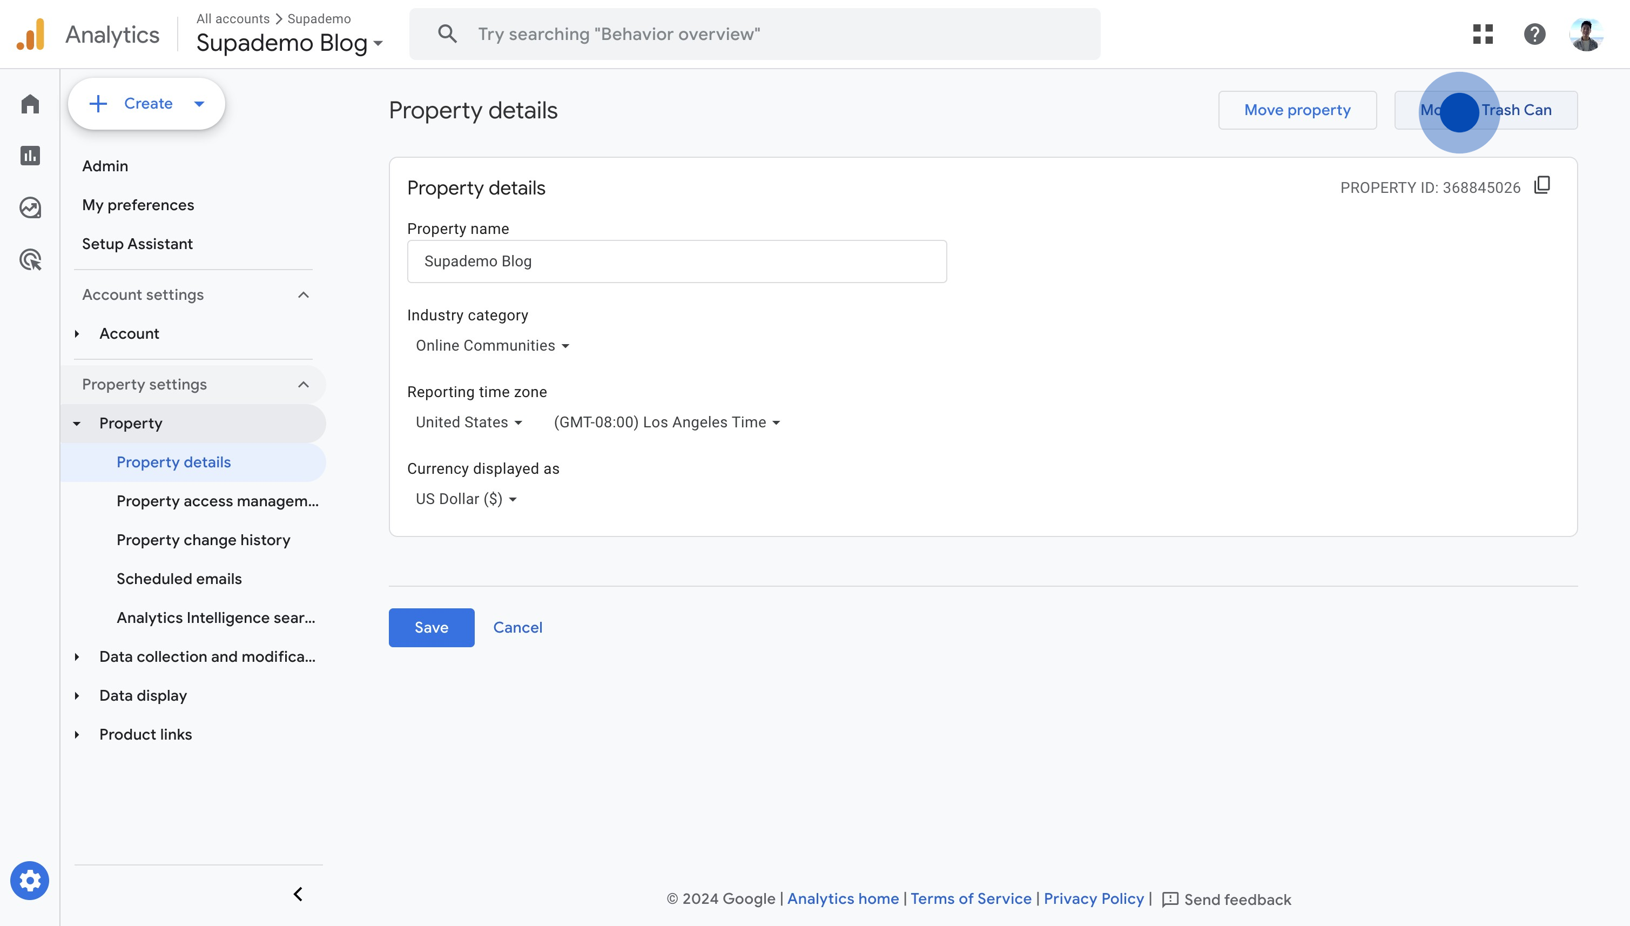This screenshot has width=1630, height=926.
Task: Select Property details in sidebar
Action: (193, 462)
